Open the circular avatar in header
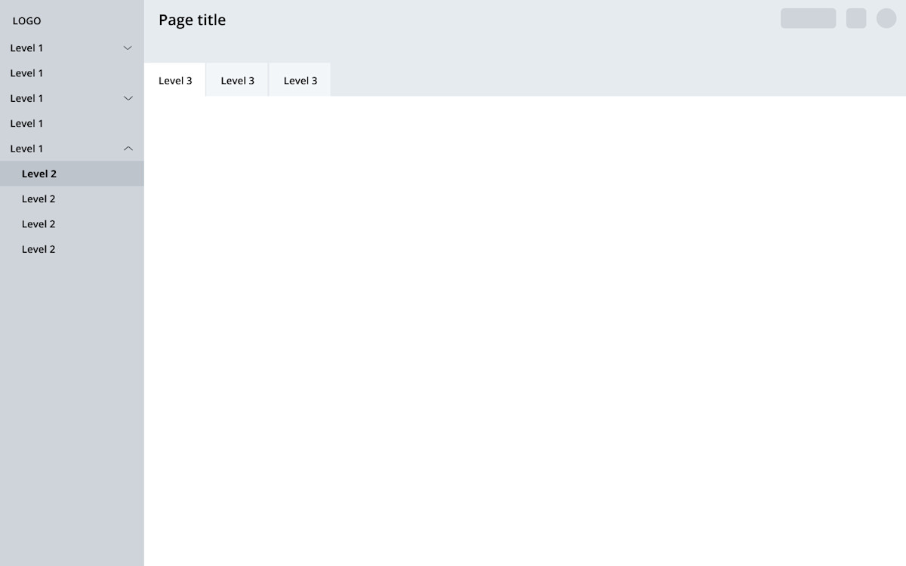The height and width of the screenshot is (566, 906). click(886, 18)
